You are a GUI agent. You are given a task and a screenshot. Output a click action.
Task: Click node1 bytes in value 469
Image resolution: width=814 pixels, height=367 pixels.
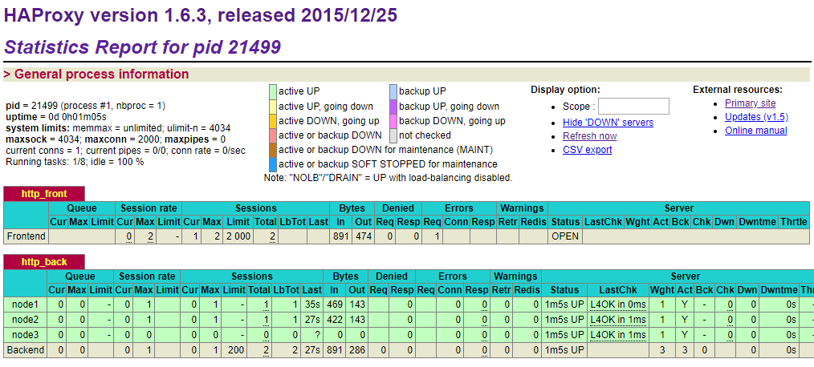click(335, 304)
